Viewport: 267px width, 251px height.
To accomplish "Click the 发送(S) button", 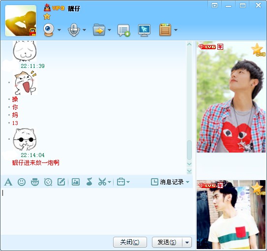I will coord(167,242).
